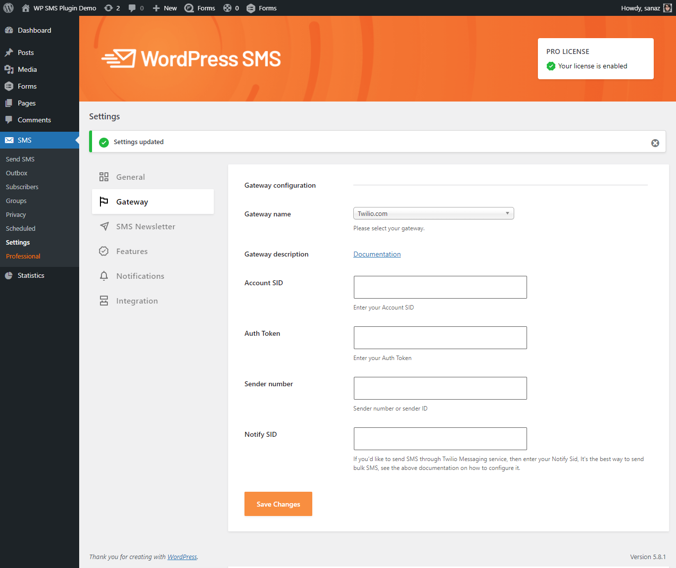Focus the Auth Token field
This screenshot has width=676, height=568.
[x=440, y=338]
